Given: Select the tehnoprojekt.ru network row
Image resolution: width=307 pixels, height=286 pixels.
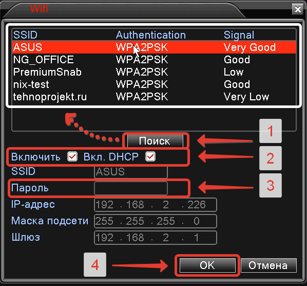Looking at the screenshot, I should pyautogui.click(x=154, y=97).
